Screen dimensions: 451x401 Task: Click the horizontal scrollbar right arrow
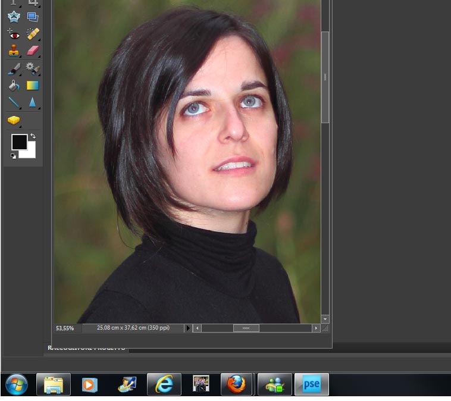[x=316, y=328]
